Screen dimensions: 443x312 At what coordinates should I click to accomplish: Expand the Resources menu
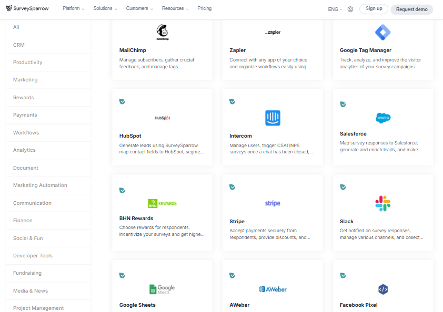click(175, 8)
